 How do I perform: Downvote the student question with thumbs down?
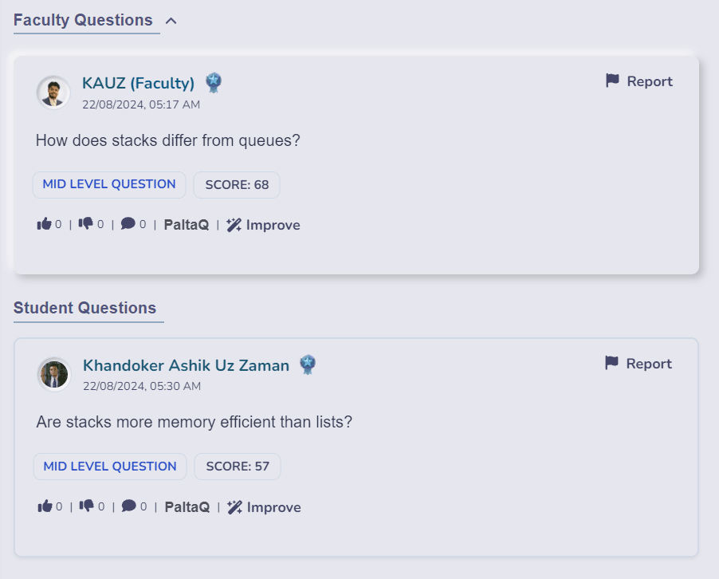[x=88, y=506]
